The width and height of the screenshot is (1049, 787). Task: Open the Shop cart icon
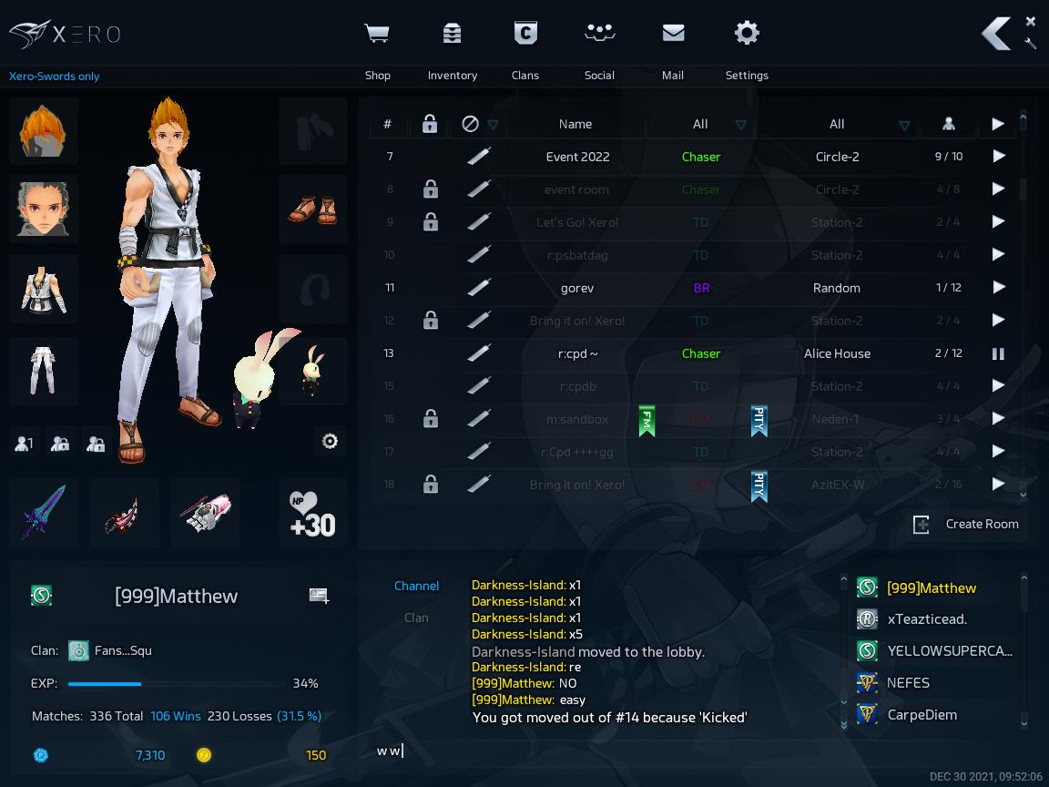click(377, 35)
